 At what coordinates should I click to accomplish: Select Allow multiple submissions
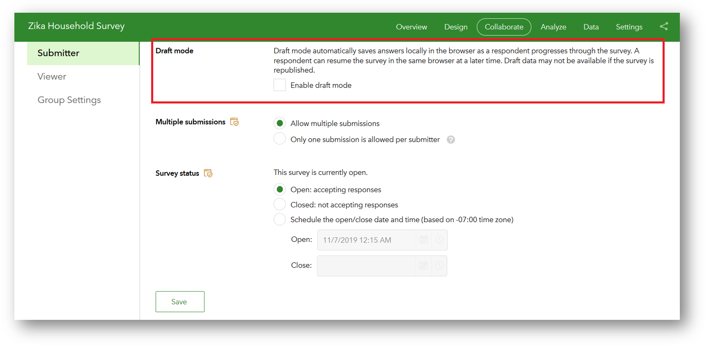(280, 123)
